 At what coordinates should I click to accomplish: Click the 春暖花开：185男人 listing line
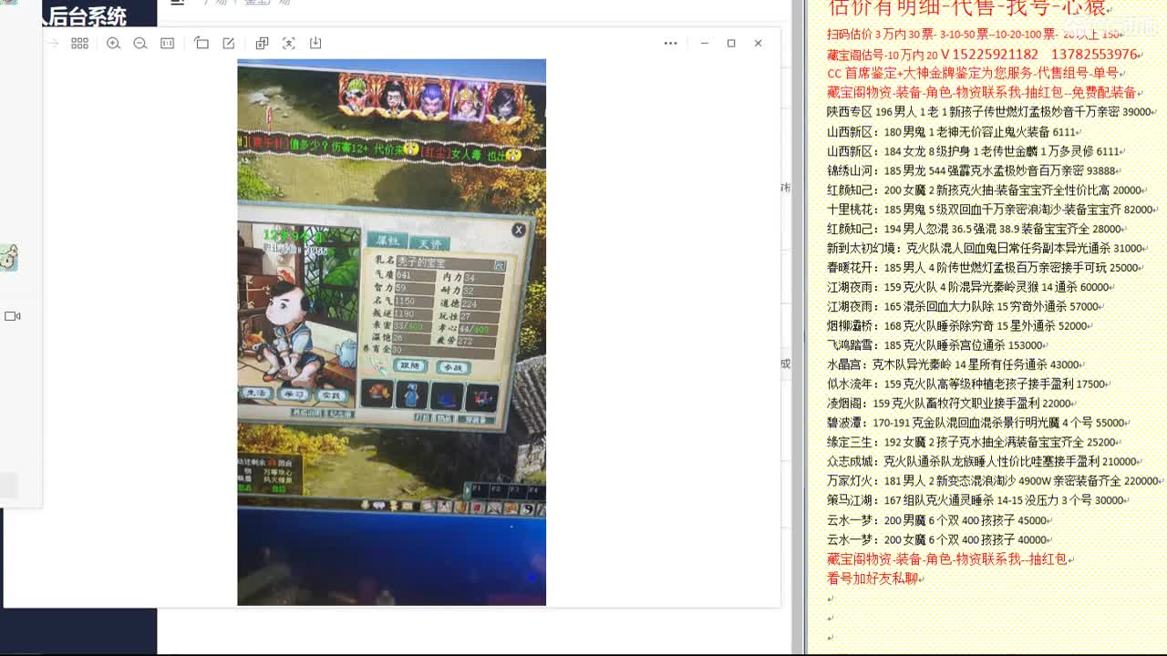983,268
